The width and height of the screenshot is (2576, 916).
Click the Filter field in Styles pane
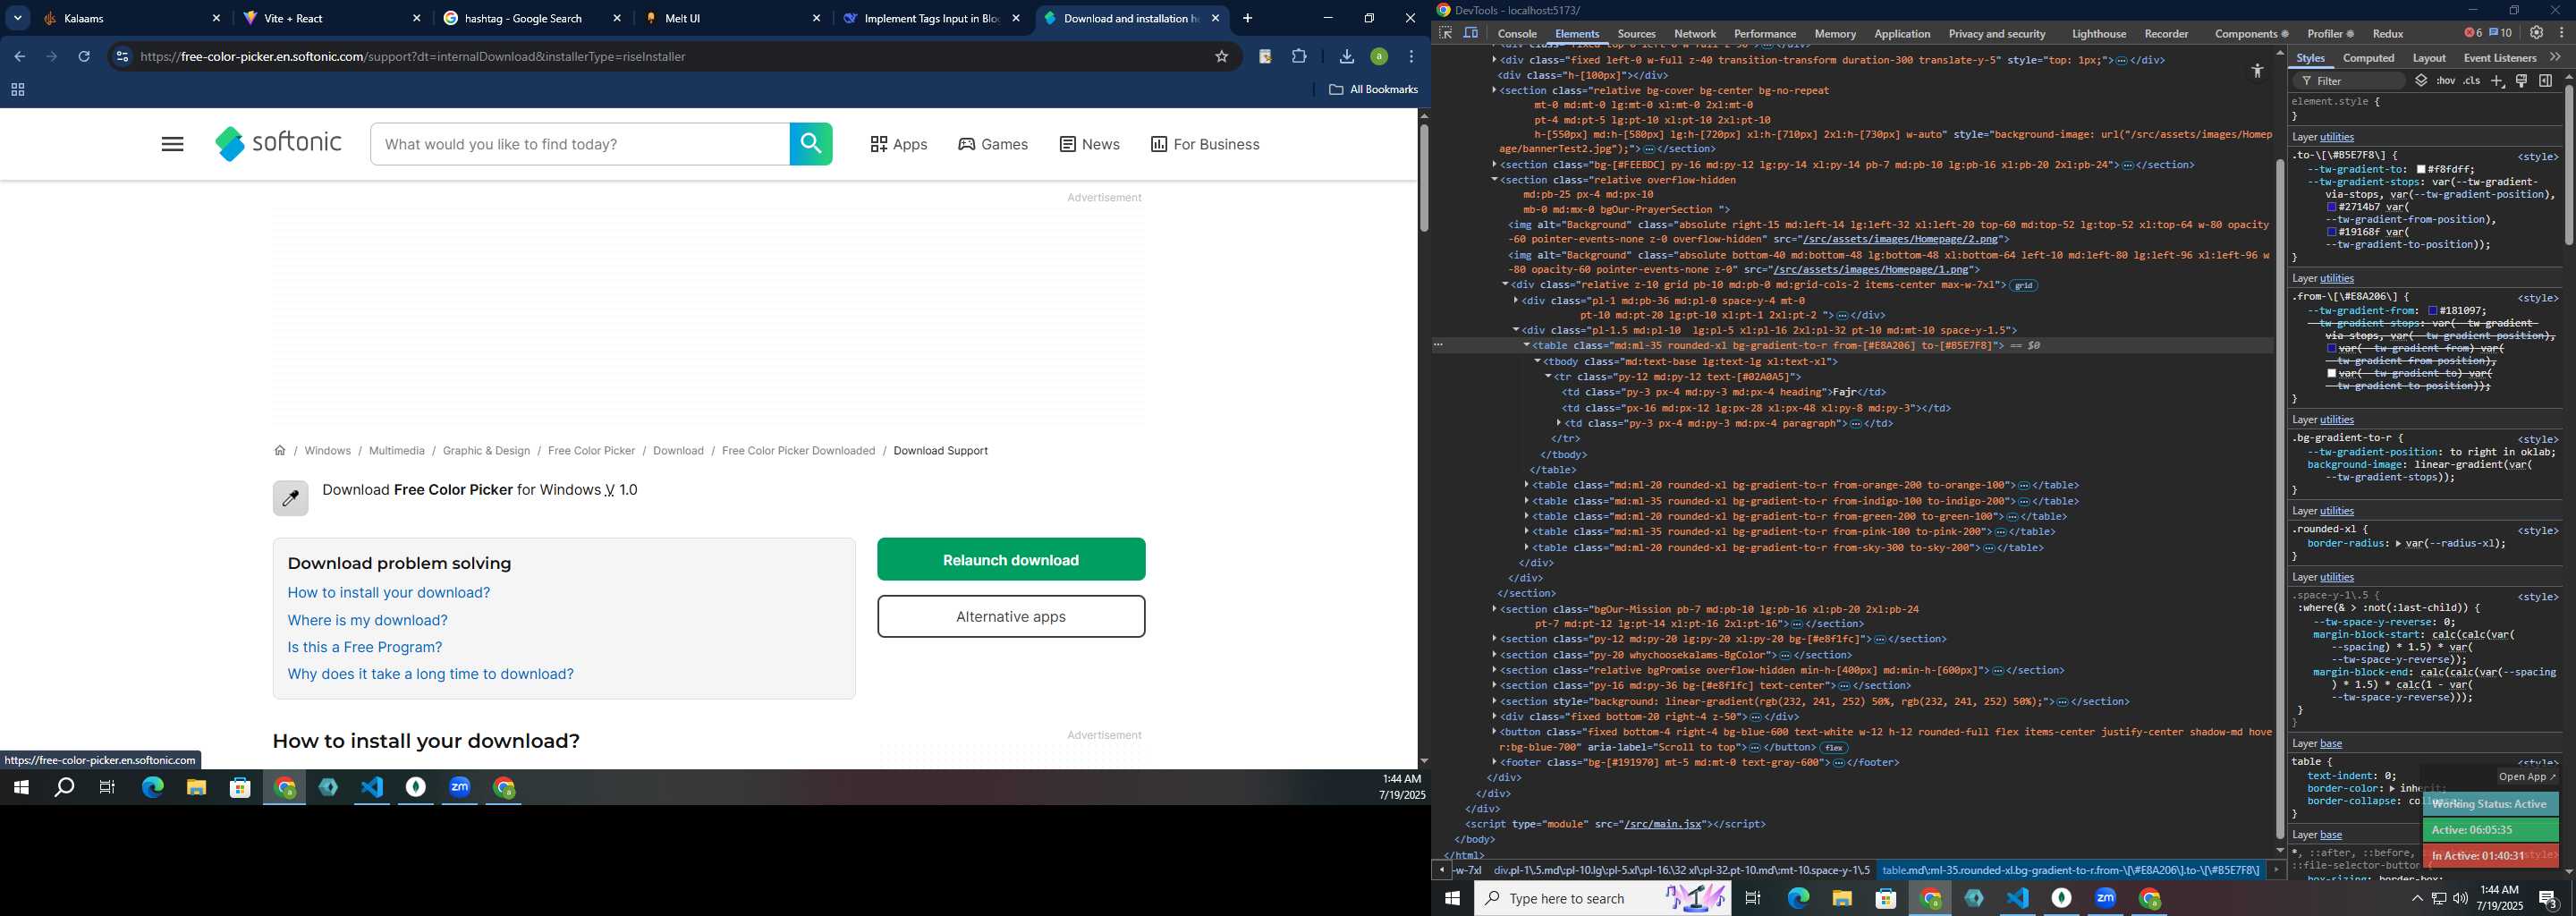coord(2349,81)
